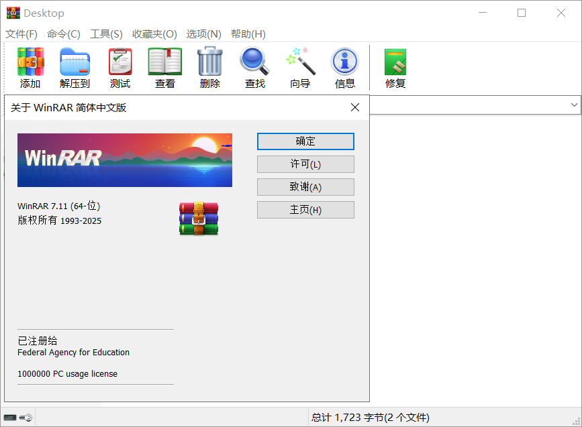Click the Extract To (解压到) folder icon
Screen dimensions: 582x427
(x=75, y=62)
